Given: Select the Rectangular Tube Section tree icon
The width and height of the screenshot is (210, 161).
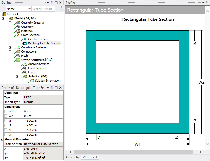Looking at the screenshot, I should (x=25, y=43).
